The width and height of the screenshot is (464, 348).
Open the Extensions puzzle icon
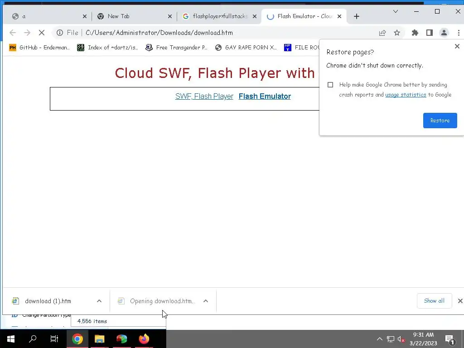[415, 33]
